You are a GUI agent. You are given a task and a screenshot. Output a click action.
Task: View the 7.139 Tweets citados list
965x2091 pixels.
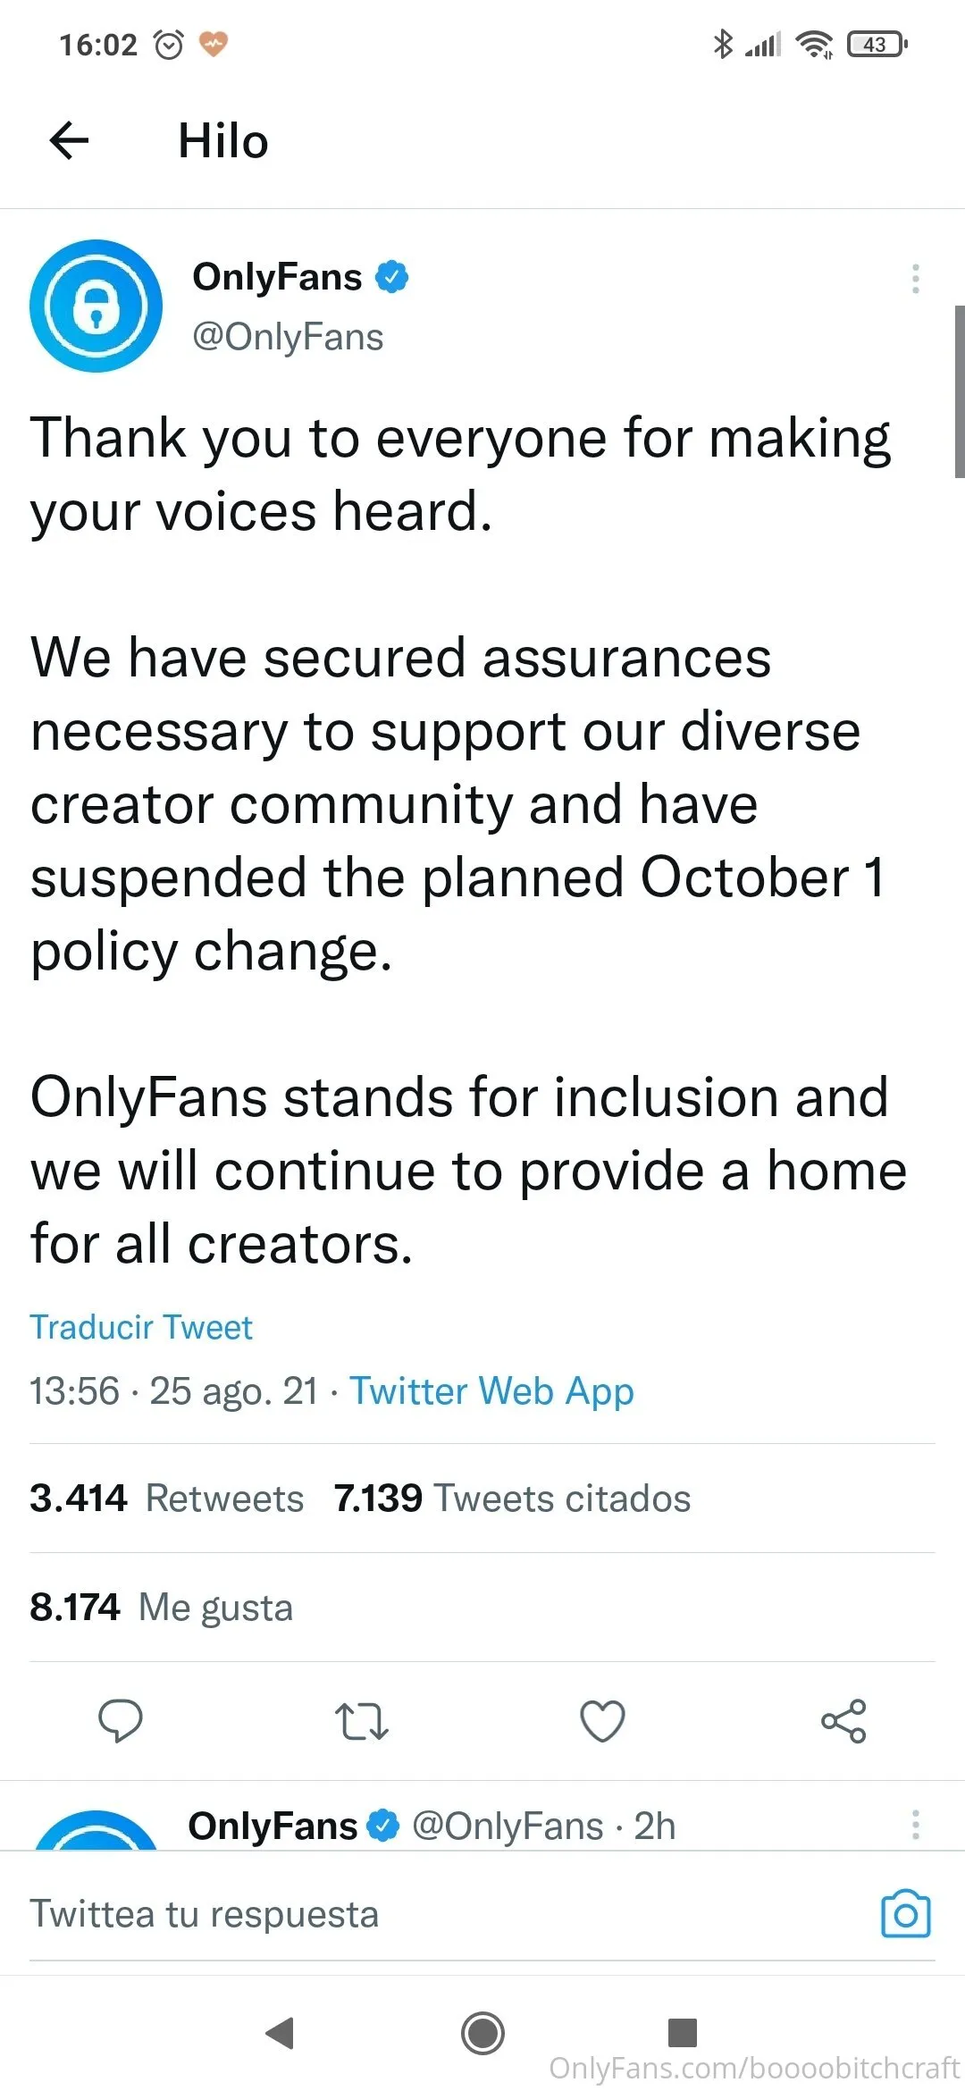pyautogui.click(x=512, y=1499)
